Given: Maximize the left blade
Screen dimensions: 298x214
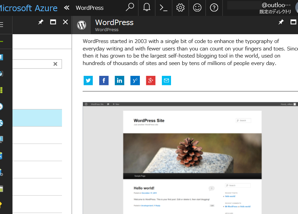Looking at the screenshot, I should click(x=53, y=22).
